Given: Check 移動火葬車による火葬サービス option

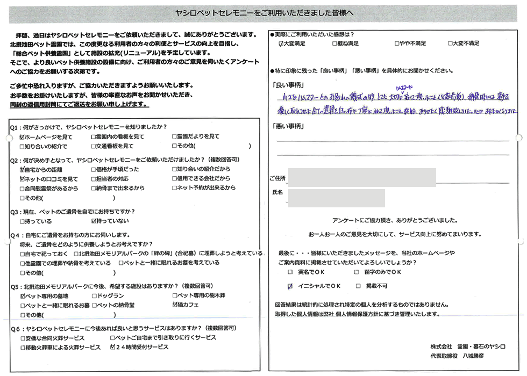Looking at the screenshot, I should click(22, 348).
